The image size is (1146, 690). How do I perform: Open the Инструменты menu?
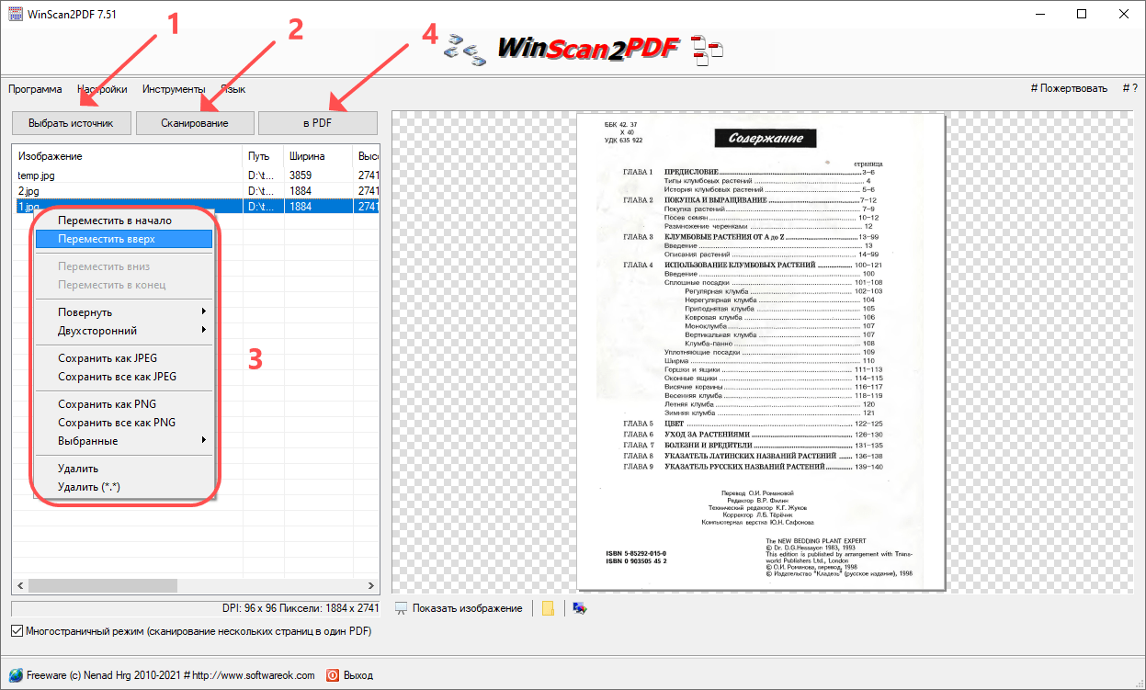pos(174,89)
